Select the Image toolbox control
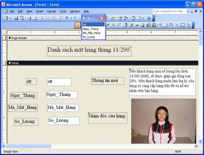 click(x=142, y=25)
